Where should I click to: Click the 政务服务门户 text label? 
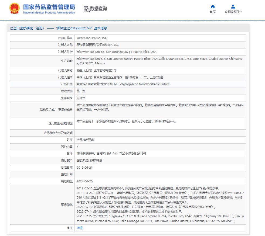pos(233,12)
